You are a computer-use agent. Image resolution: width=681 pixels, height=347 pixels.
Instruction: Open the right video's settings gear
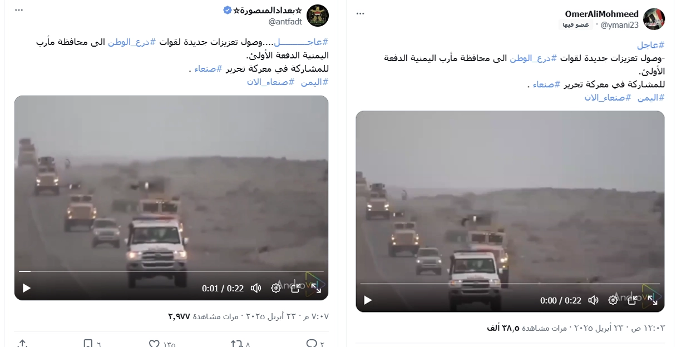click(613, 300)
